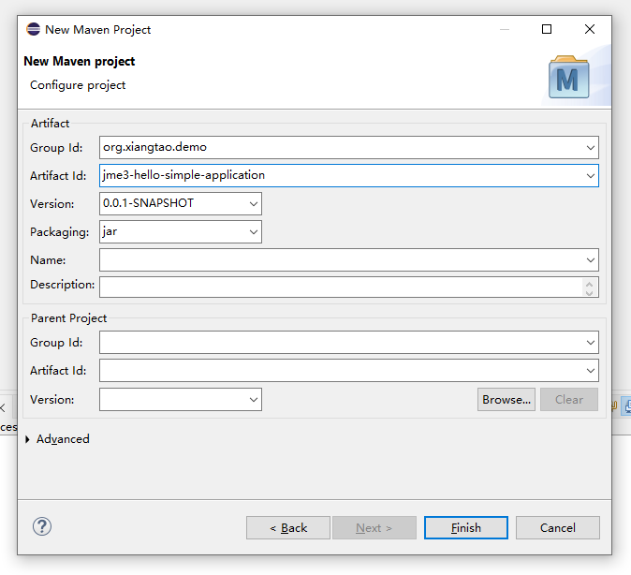Expand the Advanced section

click(x=27, y=439)
